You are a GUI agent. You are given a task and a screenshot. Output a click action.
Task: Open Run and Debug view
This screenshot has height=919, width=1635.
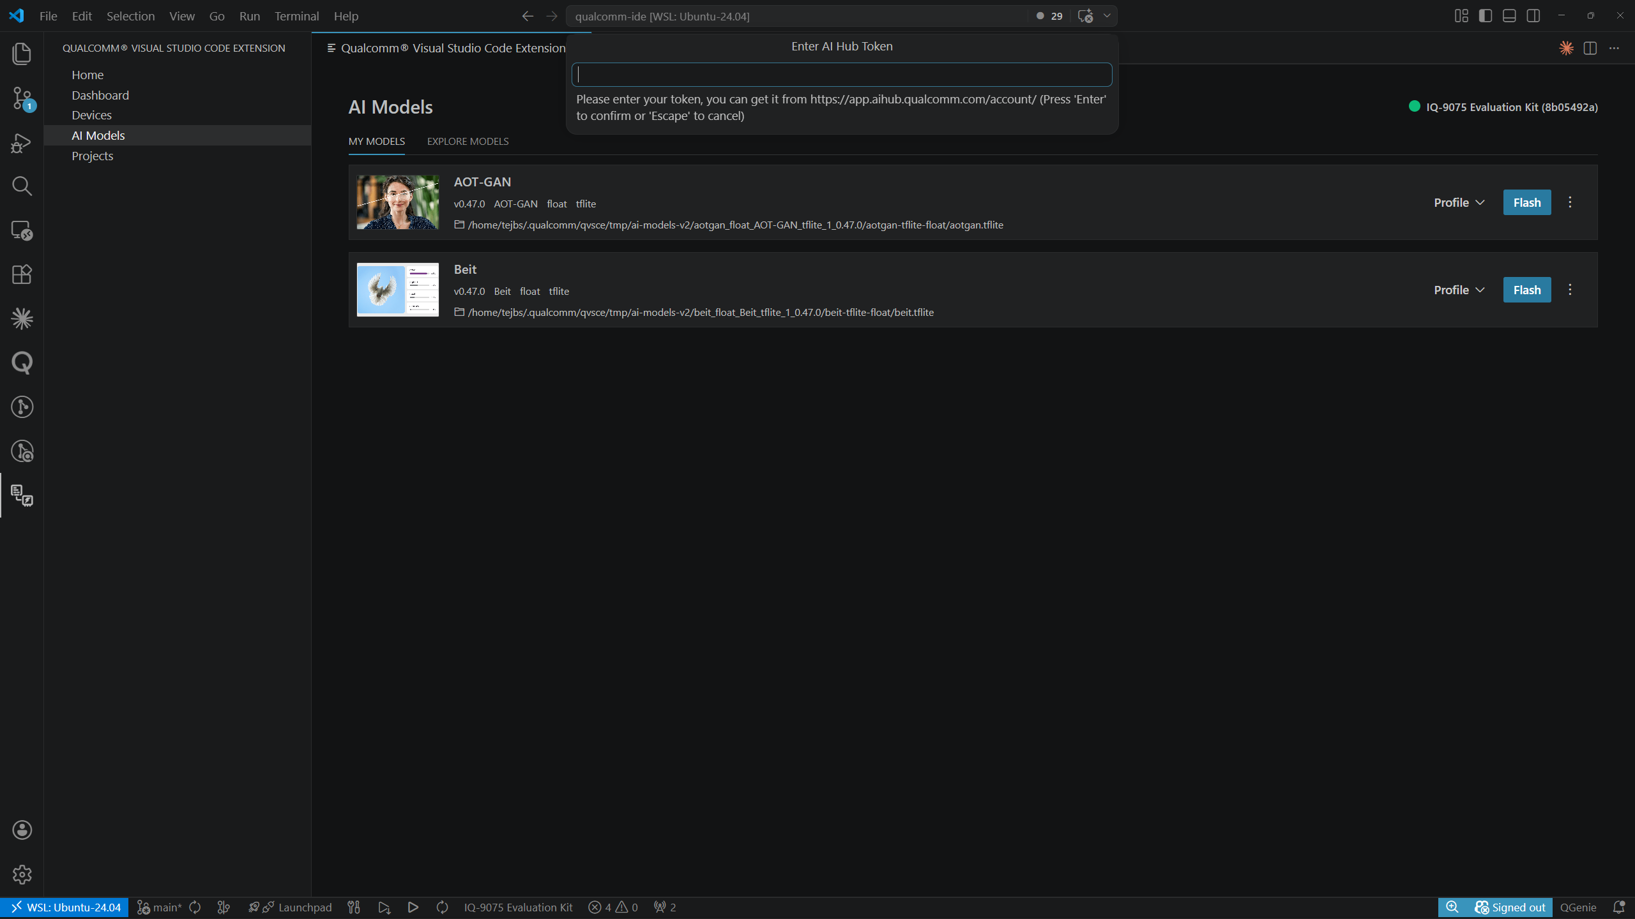coord(22,142)
